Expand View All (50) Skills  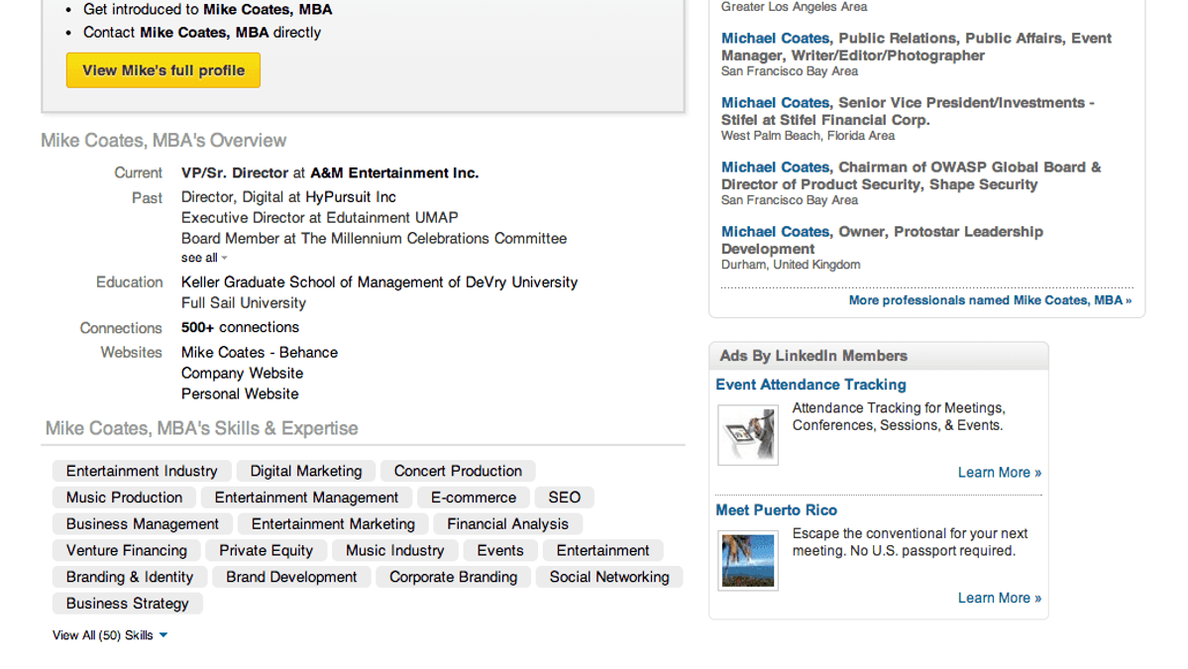102,635
